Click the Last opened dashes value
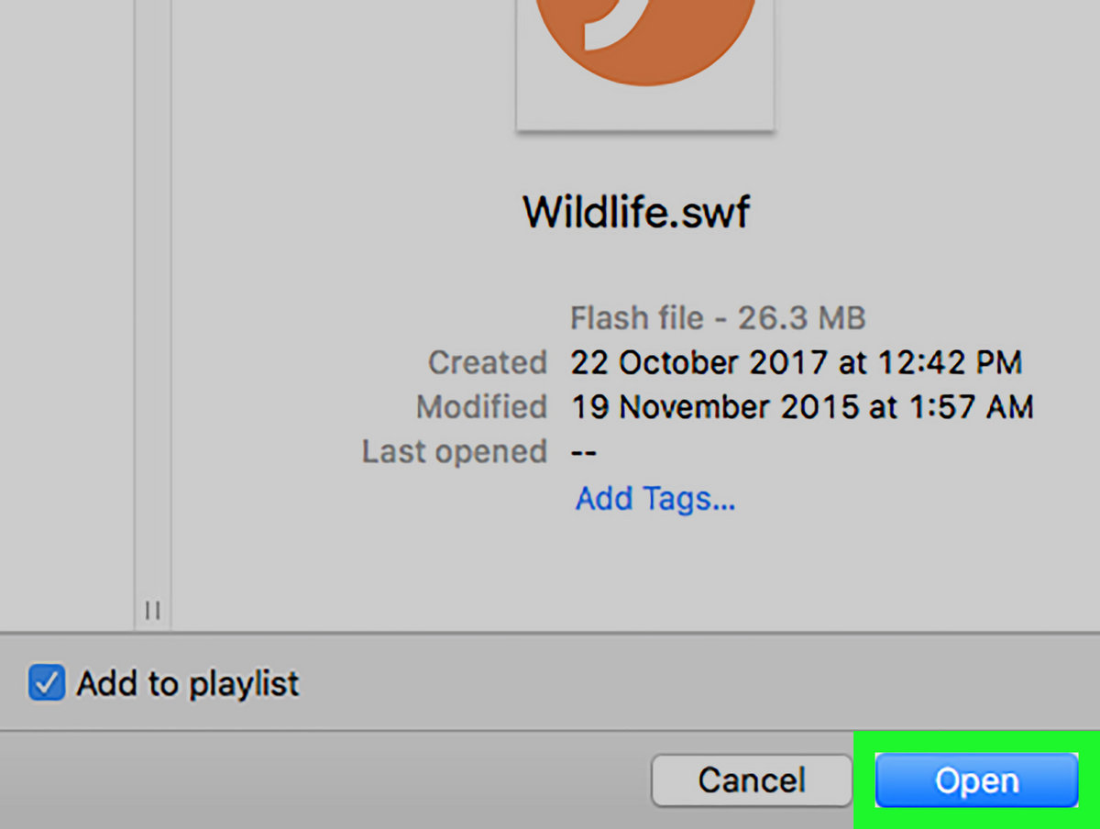Screen dimensions: 1100x829 tap(584, 452)
